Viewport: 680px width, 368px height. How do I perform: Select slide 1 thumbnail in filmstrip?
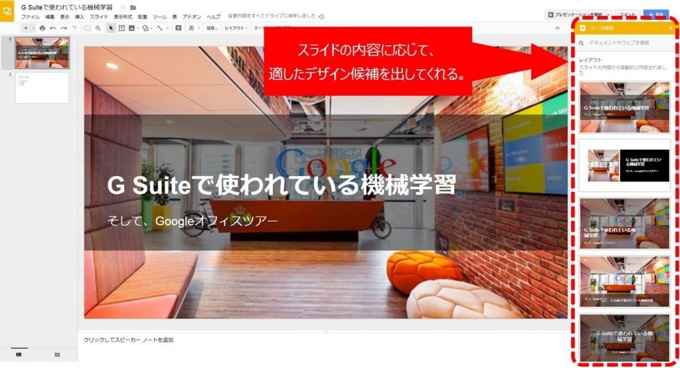coord(42,53)
